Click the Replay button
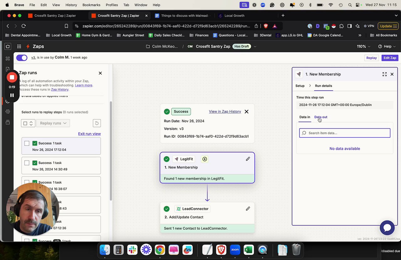Screen dimensions: 401x260 tap(372, 58)
